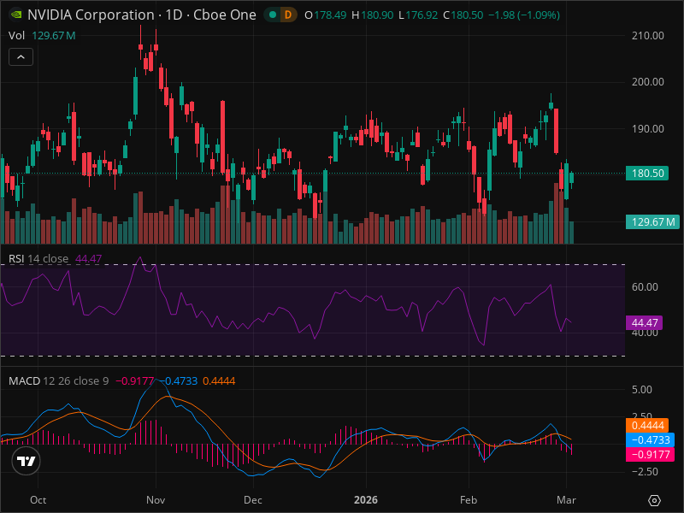Click the 44.47 RSI value label
This screenshot has width=684, height=513.
tap(645, 323)
